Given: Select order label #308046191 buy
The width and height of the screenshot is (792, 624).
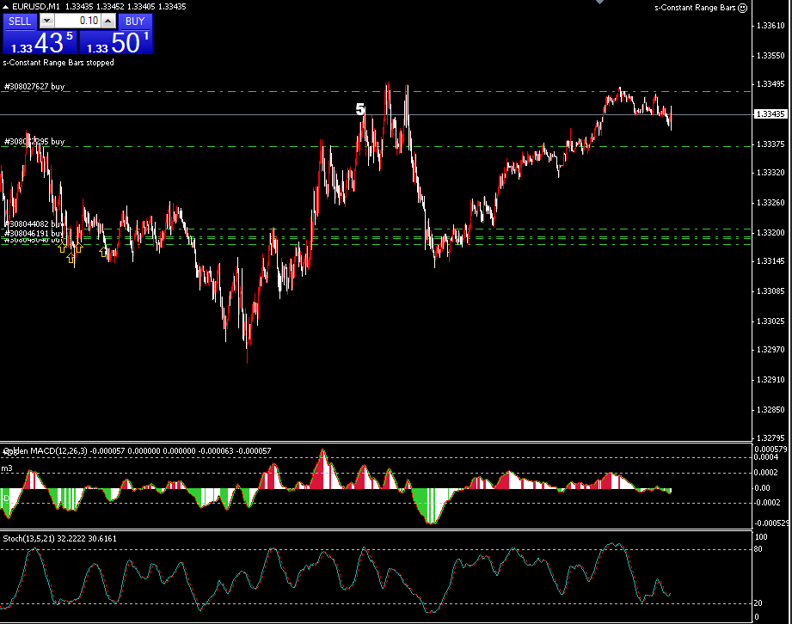Looking at the screenshot, I should pos(34,233).
